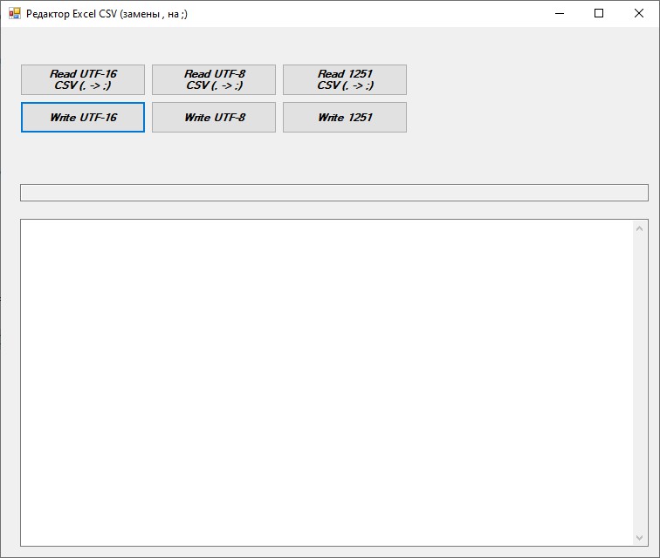Click the scrollbar up arrow in text area
660x558 pixels.
[640, 228]
